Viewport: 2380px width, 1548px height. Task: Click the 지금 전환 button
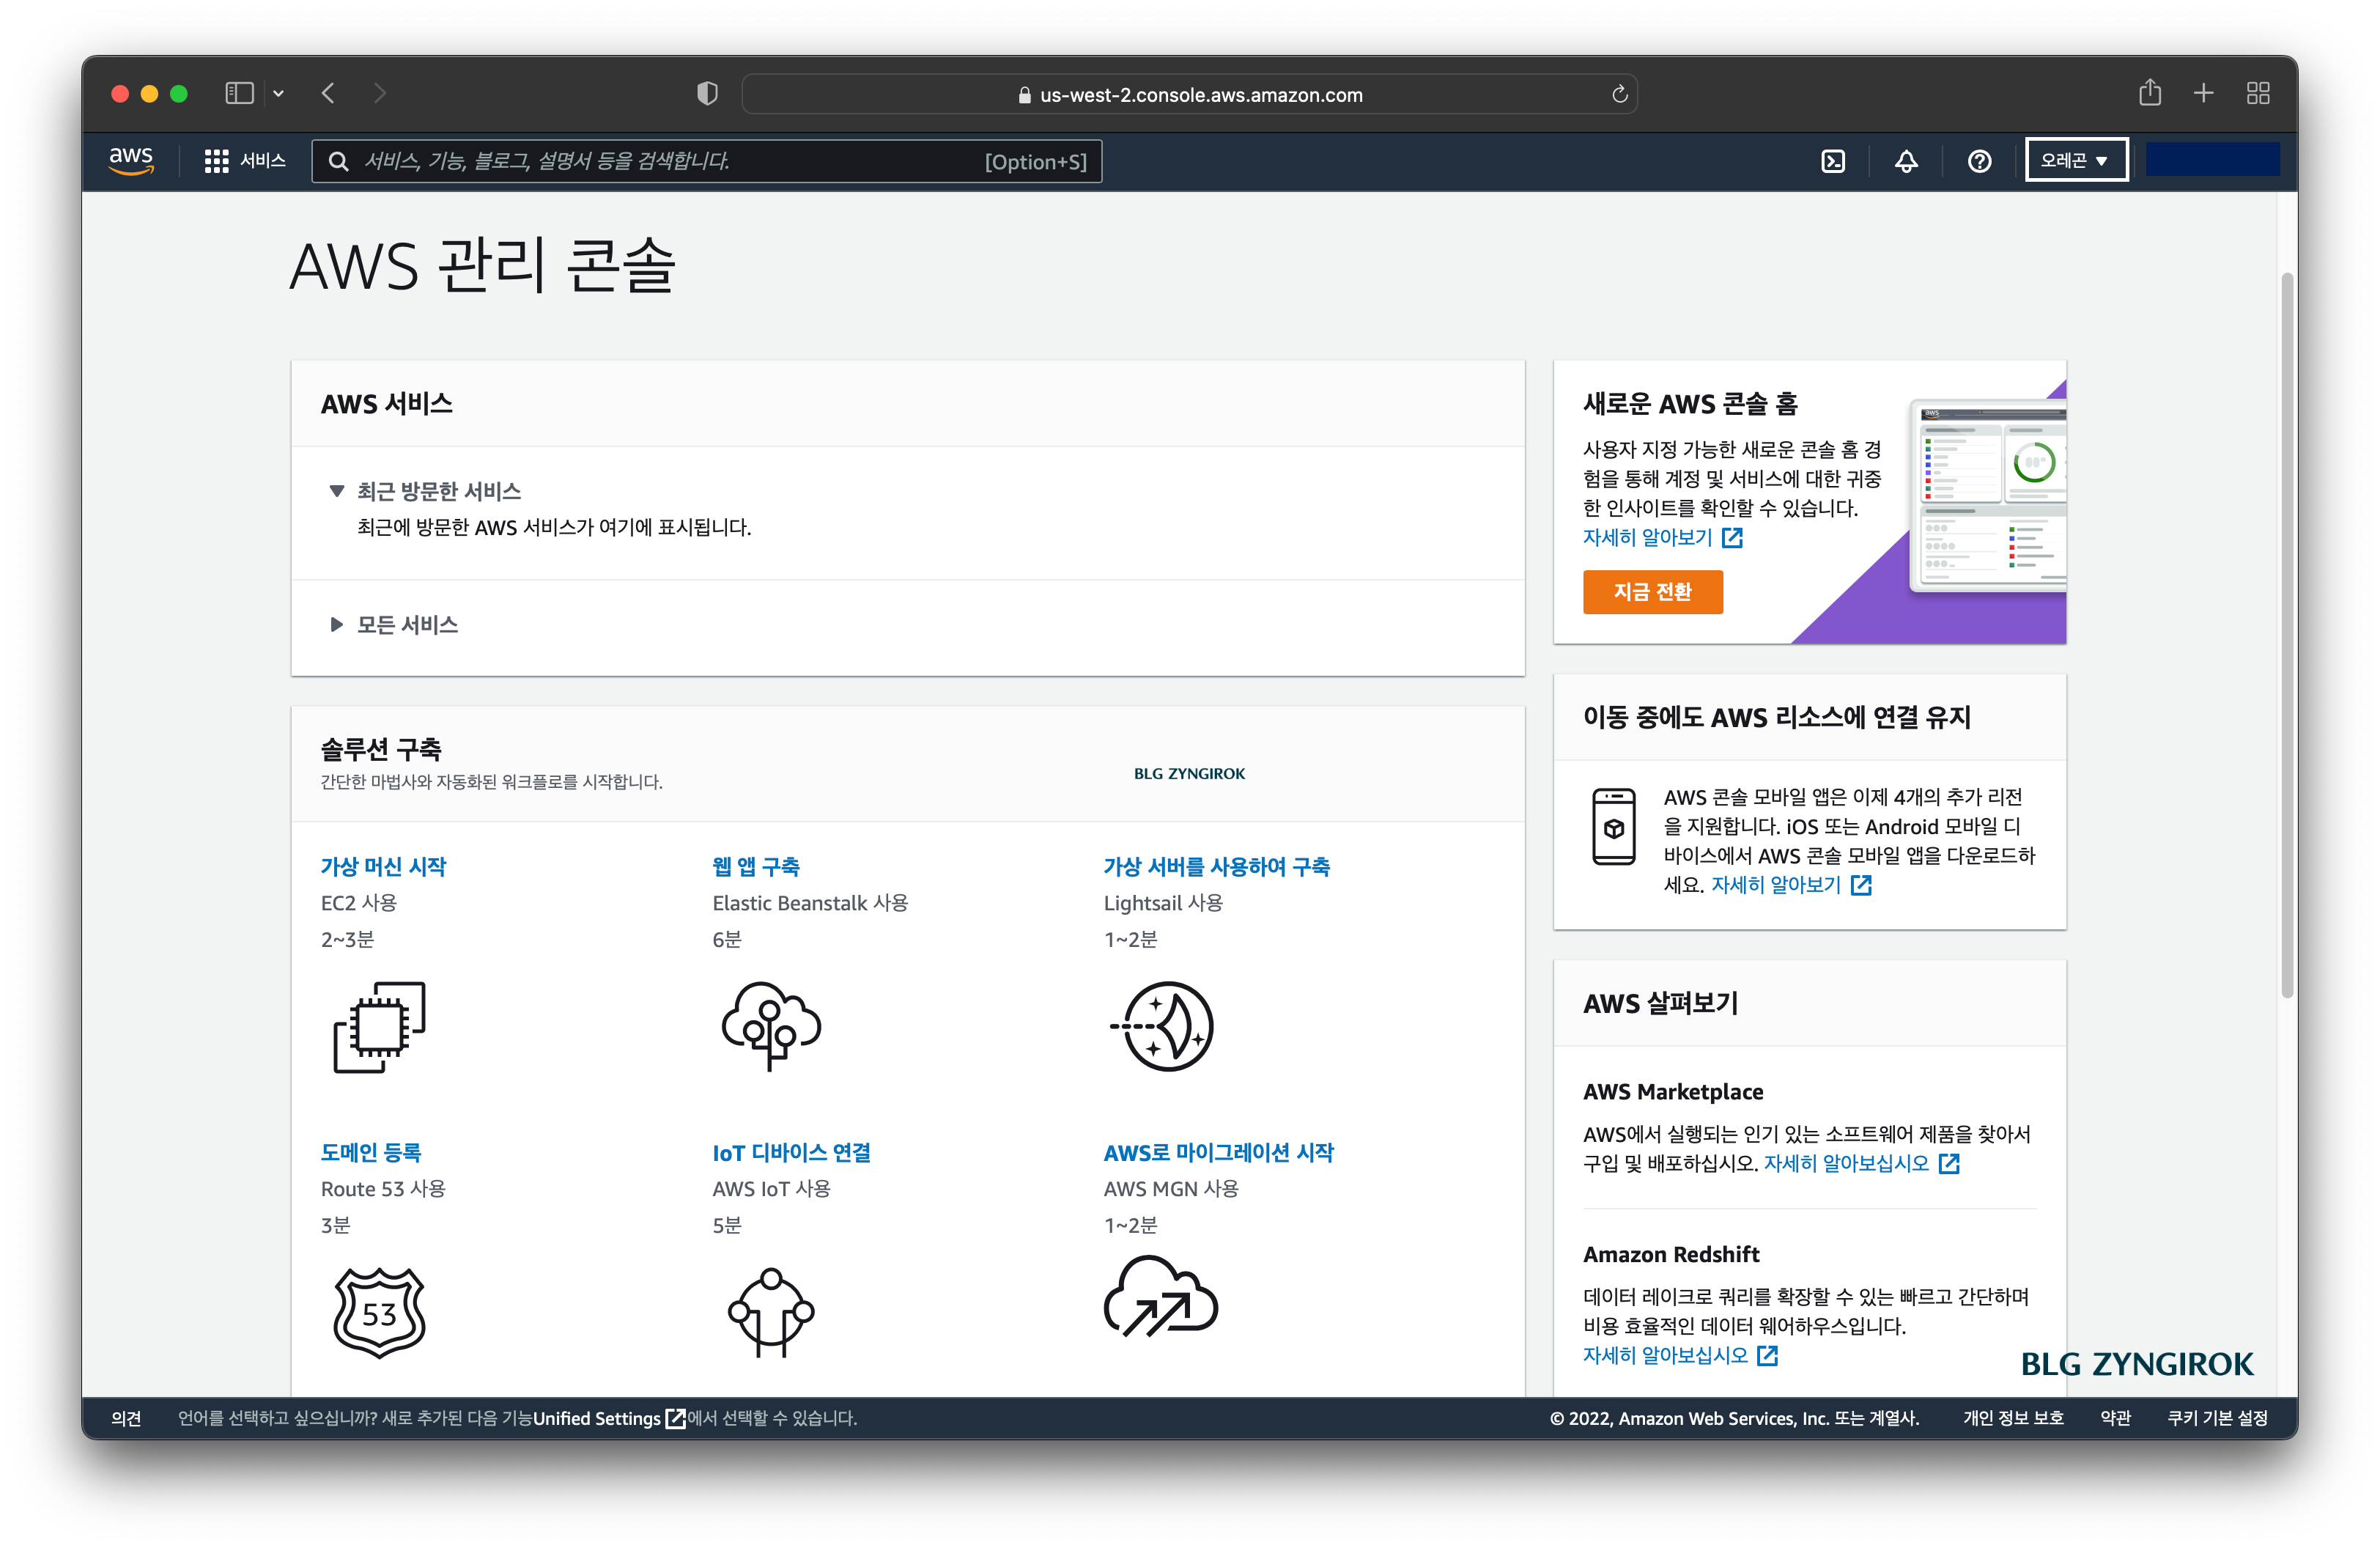(x=1652, y=592)
